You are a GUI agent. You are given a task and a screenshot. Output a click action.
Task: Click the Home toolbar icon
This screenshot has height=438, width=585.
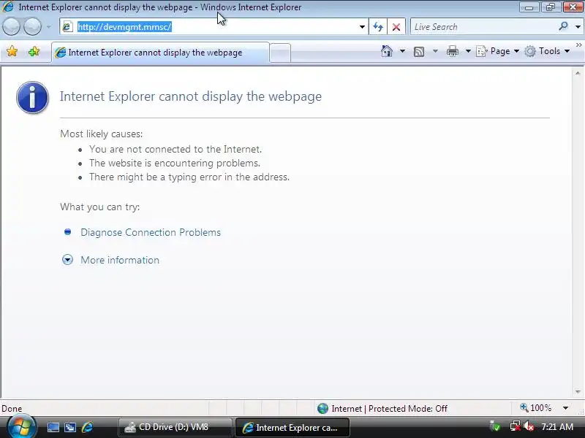387,51
